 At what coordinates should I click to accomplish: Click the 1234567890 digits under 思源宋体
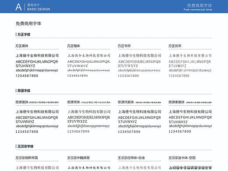click(x=78, y=132)
